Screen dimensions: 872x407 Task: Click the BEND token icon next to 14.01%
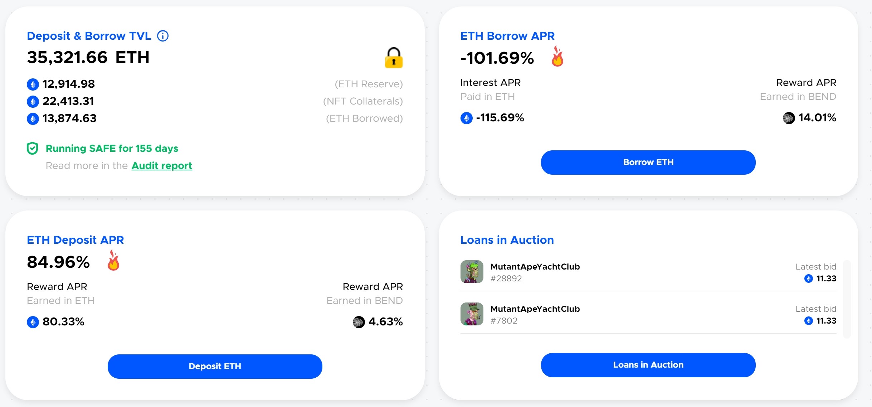point(789,118)
